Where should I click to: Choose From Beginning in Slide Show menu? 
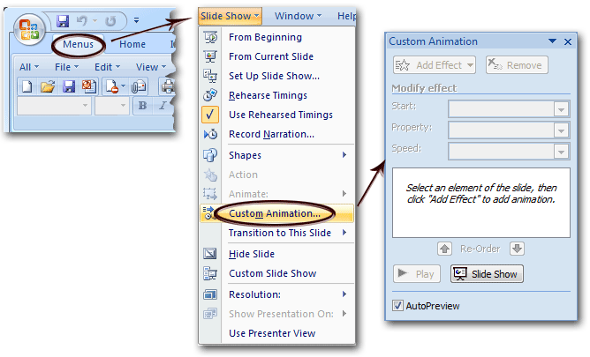tap(265, 37)
